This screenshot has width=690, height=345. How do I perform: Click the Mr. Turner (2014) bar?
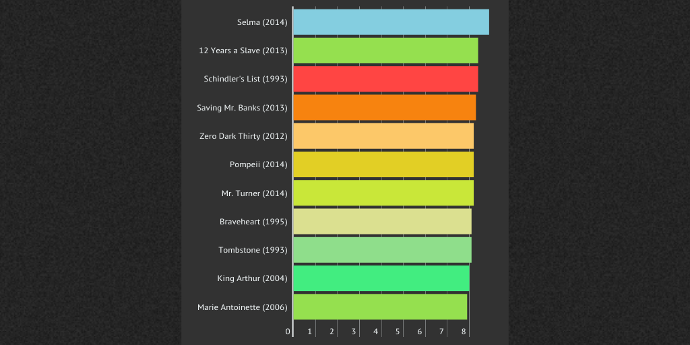tap(383, 193)
